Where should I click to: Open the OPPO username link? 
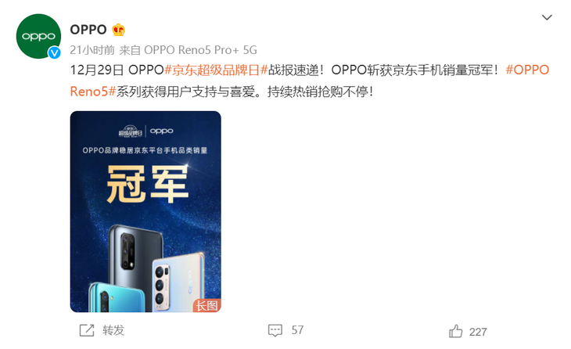(88, 30)
